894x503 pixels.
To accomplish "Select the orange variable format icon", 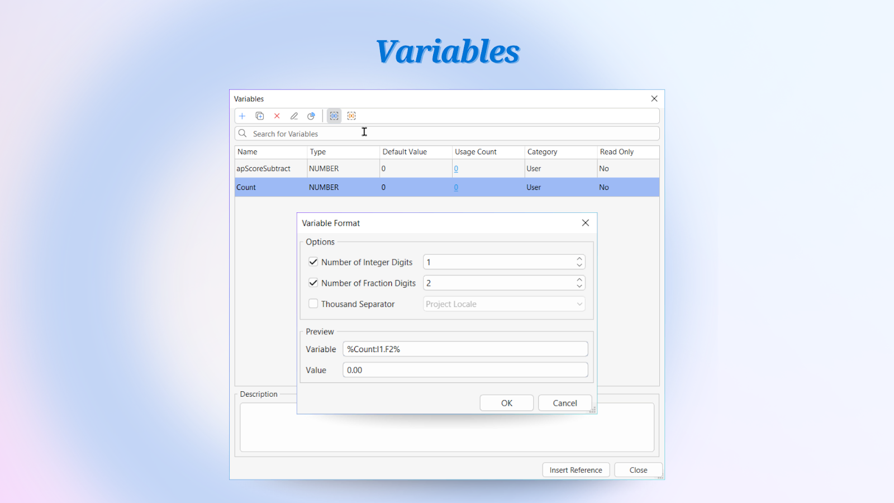I will point(351,116).
